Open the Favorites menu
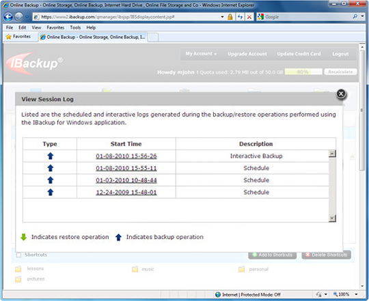Viewport: 369px width, 301px height. pyautogui.click(x=55, y=28)
